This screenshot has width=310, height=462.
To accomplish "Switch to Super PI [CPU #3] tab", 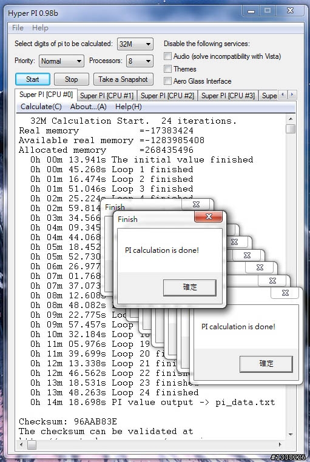I will point(228,95).
